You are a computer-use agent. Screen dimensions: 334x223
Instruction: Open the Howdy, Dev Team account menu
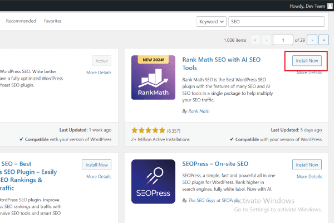point(307,6)
